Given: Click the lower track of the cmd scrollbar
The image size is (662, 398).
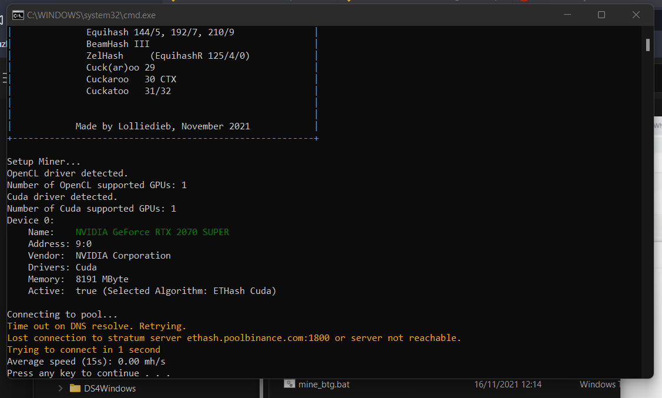Looking at the screenshot, I should pos(647,235).
